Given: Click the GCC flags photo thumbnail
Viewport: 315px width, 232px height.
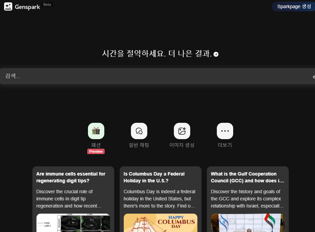Looking at the screenshot, I should [x=247, y=223].
